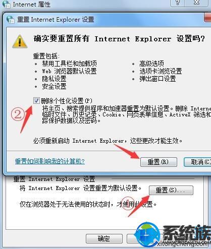
Task: Confirm with the 重置(R) button
Action: [x=159, y=162]
